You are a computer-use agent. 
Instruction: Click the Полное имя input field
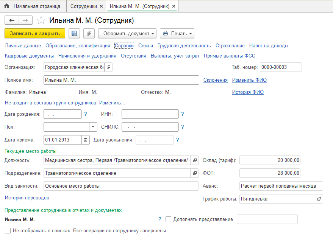pyautogui.click(x=121, y=80)
